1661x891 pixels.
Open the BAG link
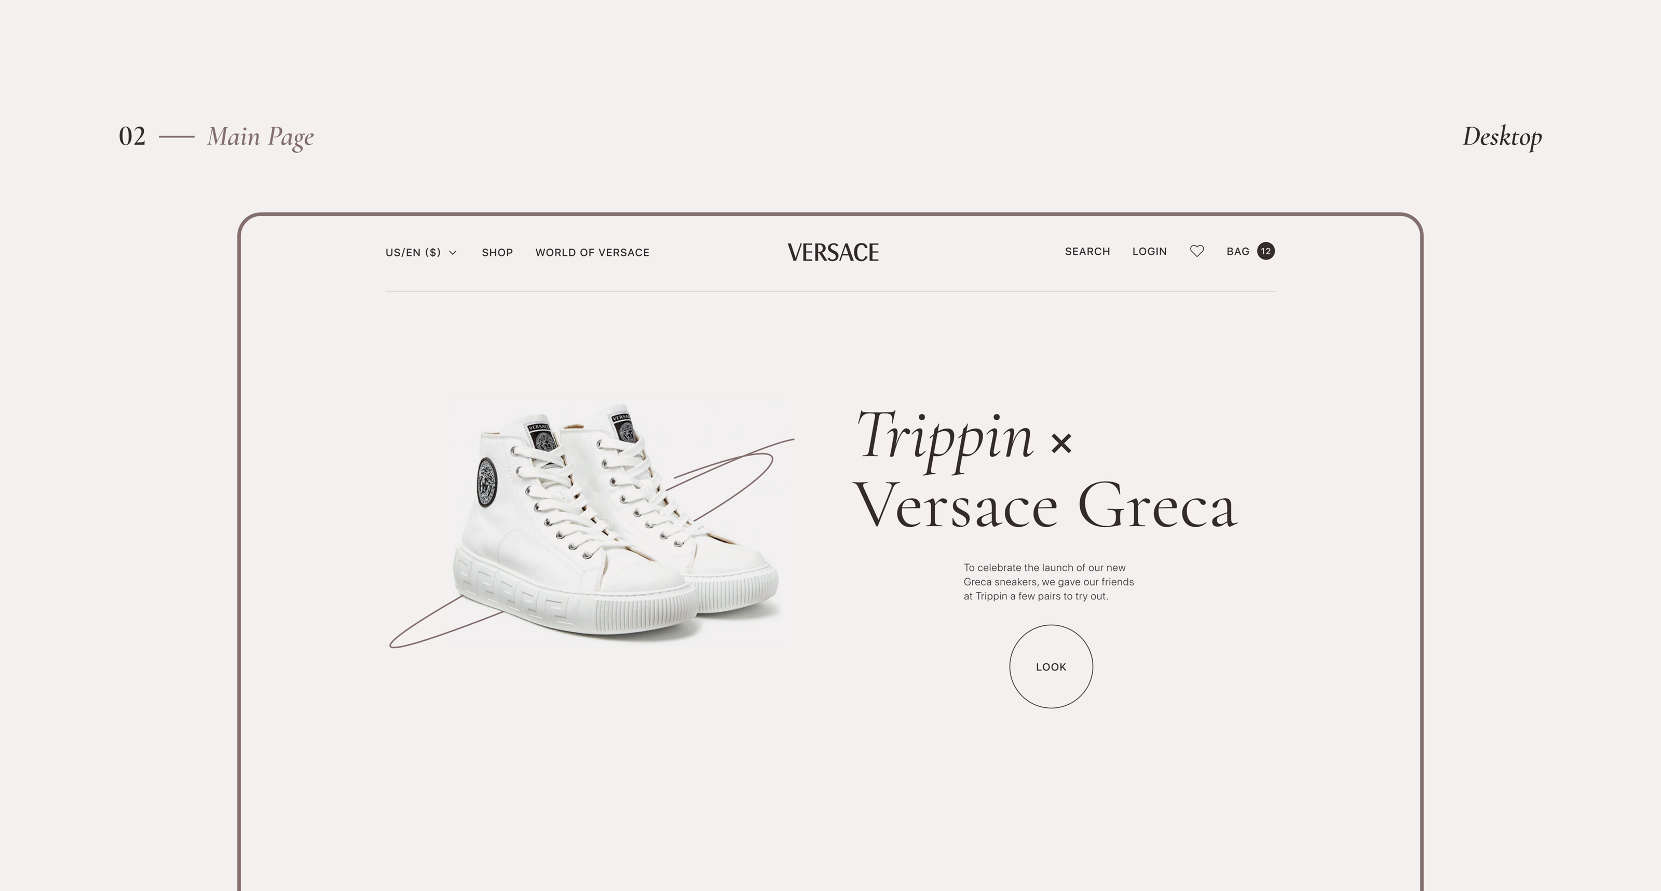click(x=1237, y=252)
